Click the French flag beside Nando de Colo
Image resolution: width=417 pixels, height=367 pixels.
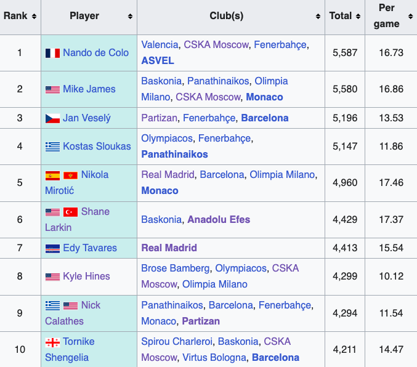point(52,53)
